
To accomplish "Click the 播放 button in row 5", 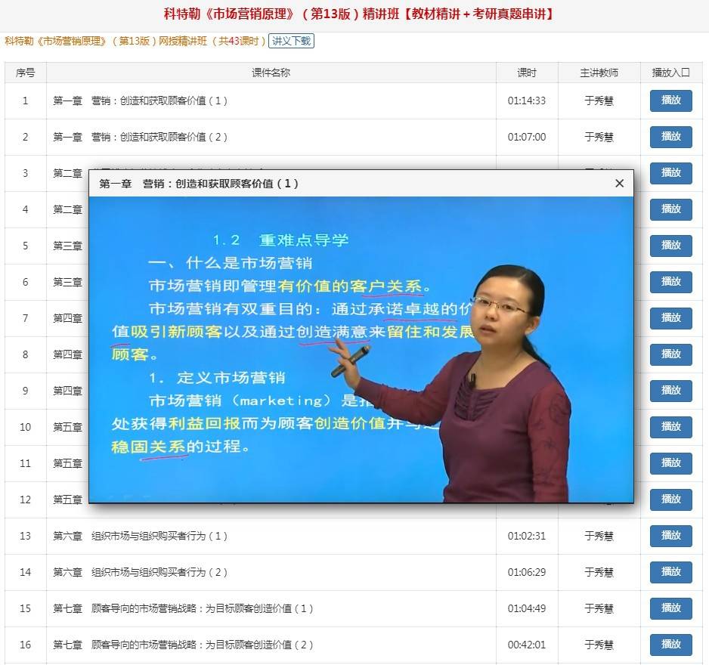I will tap(670, 246).
